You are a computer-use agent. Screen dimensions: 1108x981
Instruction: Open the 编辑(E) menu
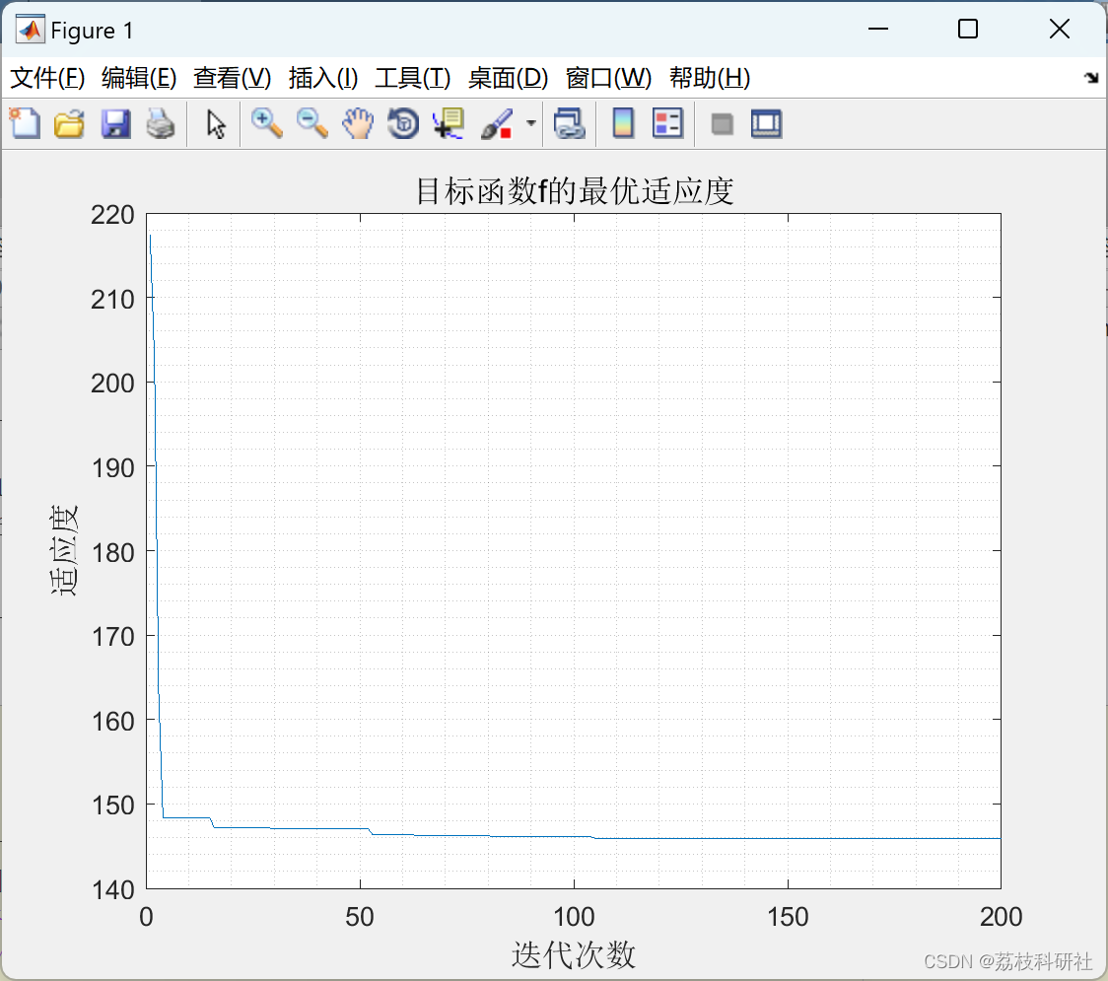coord(138,78)
